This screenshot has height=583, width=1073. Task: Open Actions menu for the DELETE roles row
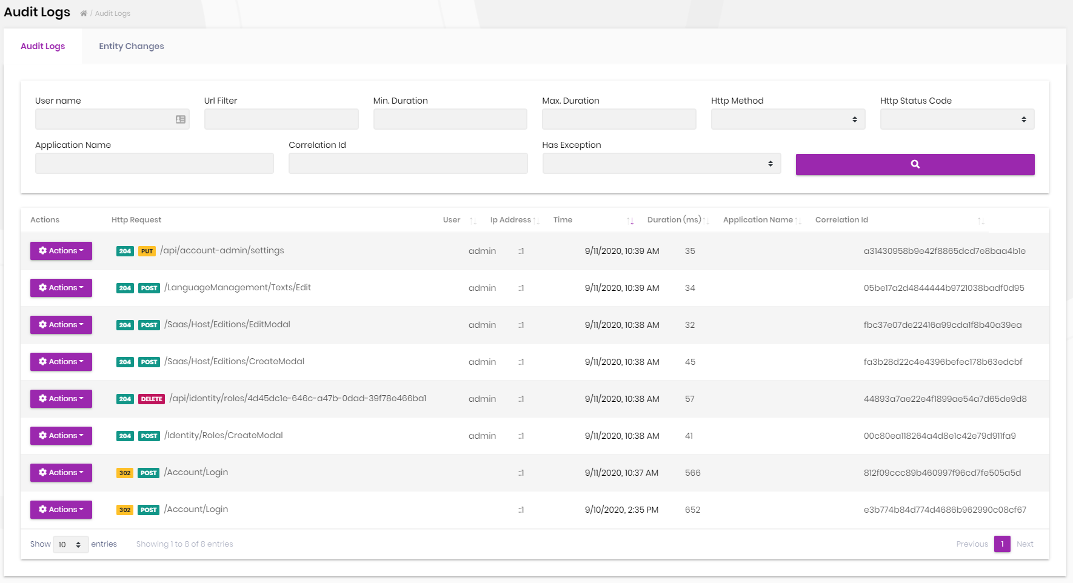pyautogui.click(x=61, y=399)
